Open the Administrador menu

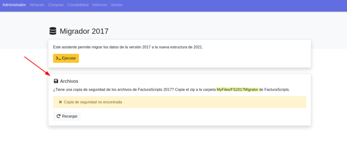coord(14,5)
